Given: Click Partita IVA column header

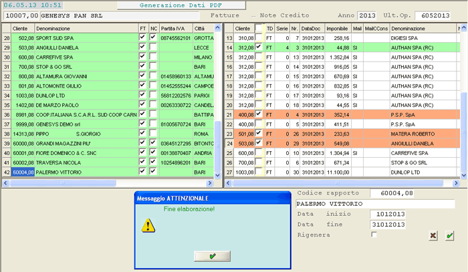Looking at the screenshot, I should coord(176,29).
